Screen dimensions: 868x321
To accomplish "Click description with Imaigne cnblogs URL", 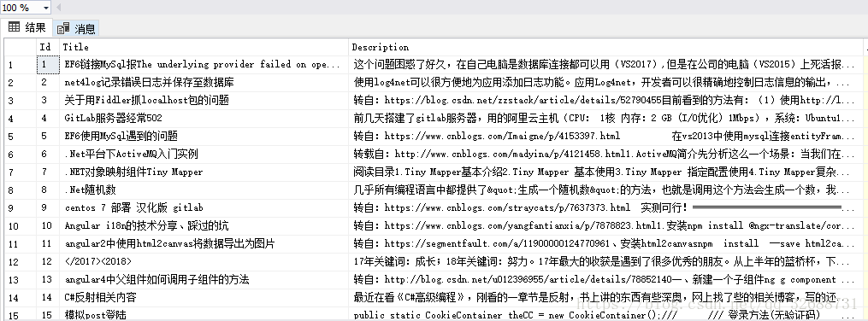I will (605, 136).
